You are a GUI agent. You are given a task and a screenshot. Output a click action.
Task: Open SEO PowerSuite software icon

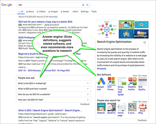112,81
